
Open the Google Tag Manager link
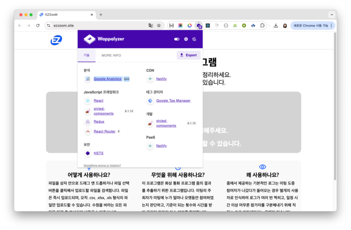pos(173,100)
